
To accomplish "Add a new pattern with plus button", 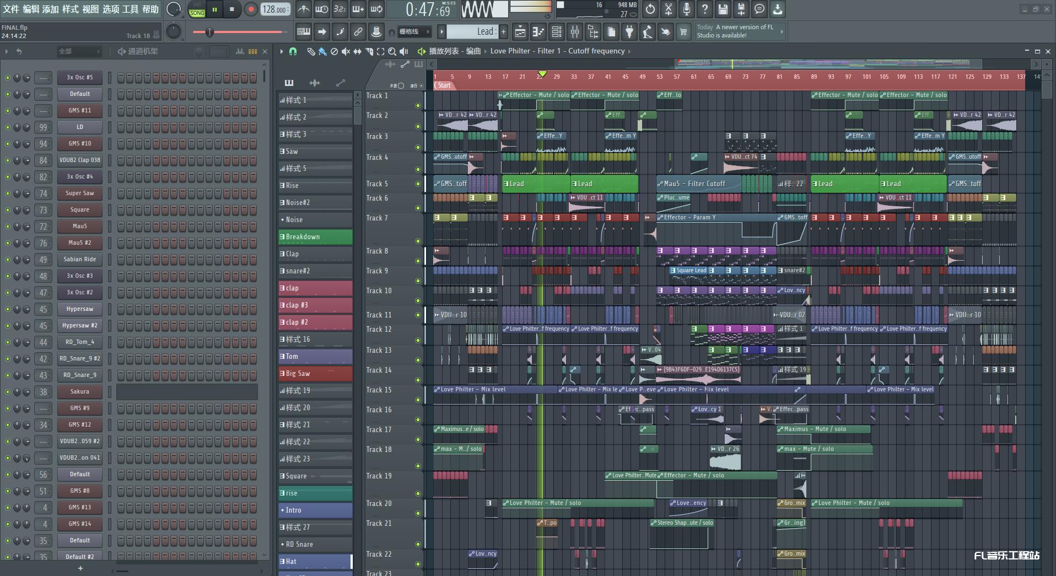I will (x=503, y=32).
